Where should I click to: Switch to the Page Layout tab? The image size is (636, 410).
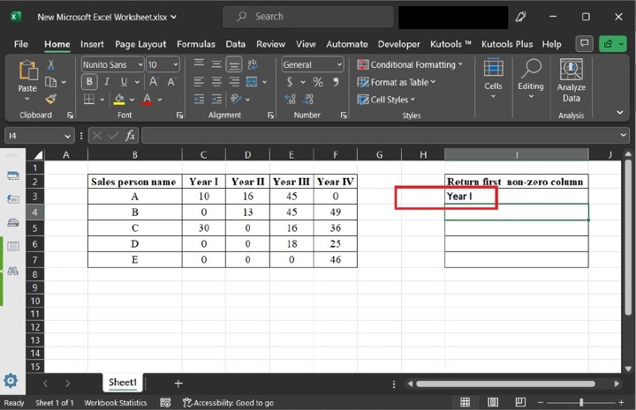coord(140,44)
